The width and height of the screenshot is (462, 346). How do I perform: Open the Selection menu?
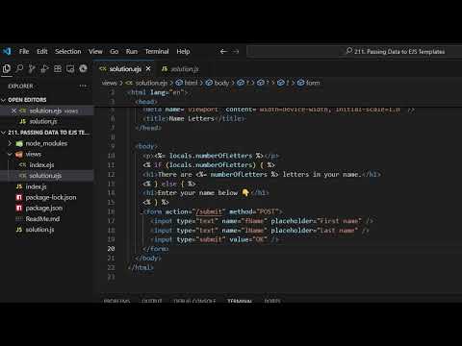pos(68,51)
